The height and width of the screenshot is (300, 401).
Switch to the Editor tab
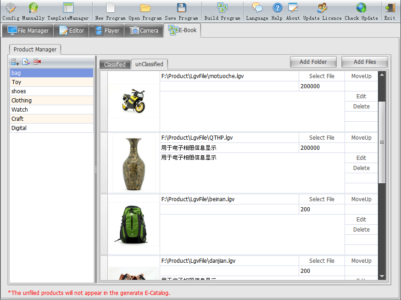point(72,31)
